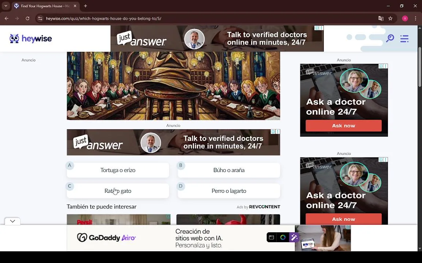Click the También te puede interesar heading
422x263 pixels.
(x=101, y=207)
